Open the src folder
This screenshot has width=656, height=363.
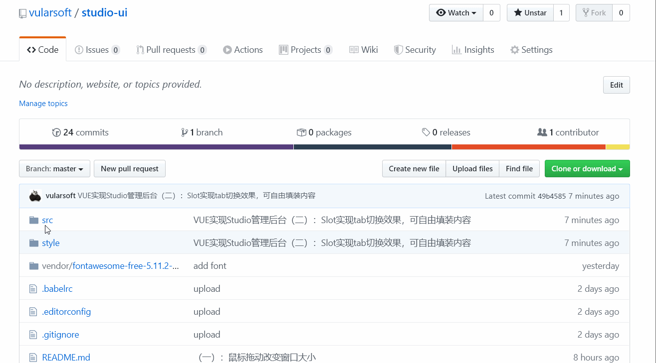point(47,220)
